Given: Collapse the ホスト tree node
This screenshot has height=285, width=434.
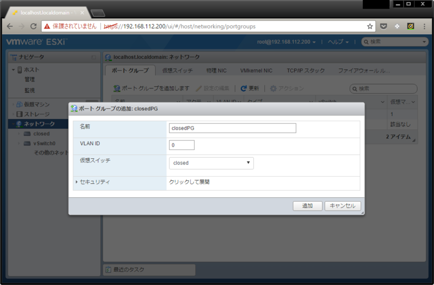Looking at the screenshot, I should tap(13, 70).
